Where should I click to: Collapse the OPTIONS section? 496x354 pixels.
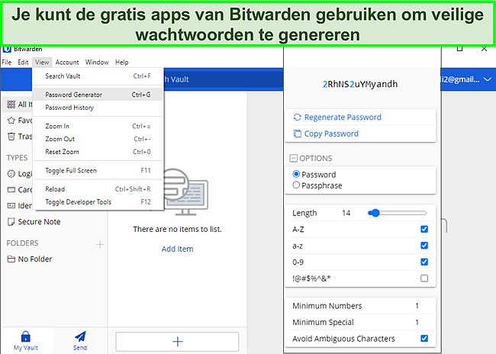(x=294, y=158)
